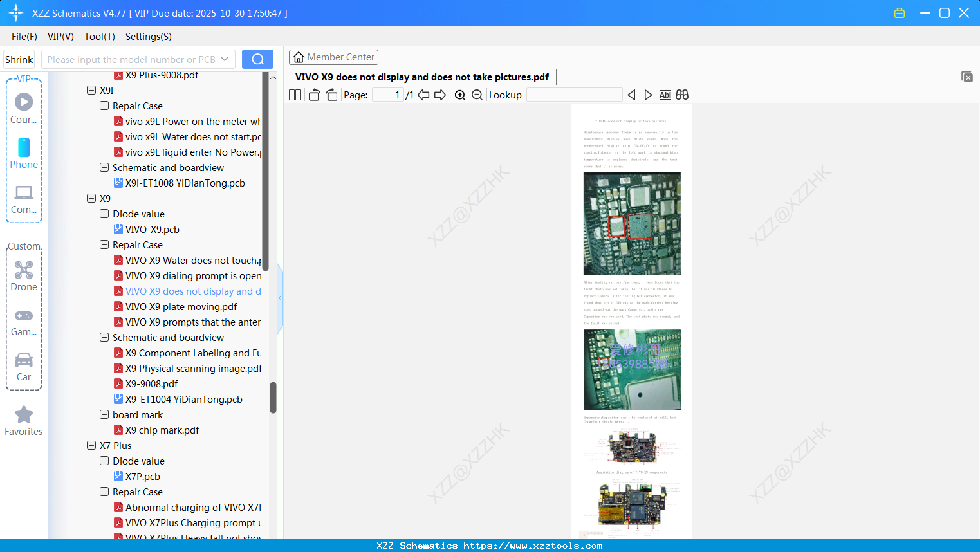Viewport: 980px width, 552px height.
Task: Select the VIVO X9 does not display PDF tab
Action: coord(422,77)
